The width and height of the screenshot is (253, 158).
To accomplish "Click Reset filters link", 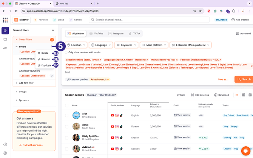I will point(68,72).
